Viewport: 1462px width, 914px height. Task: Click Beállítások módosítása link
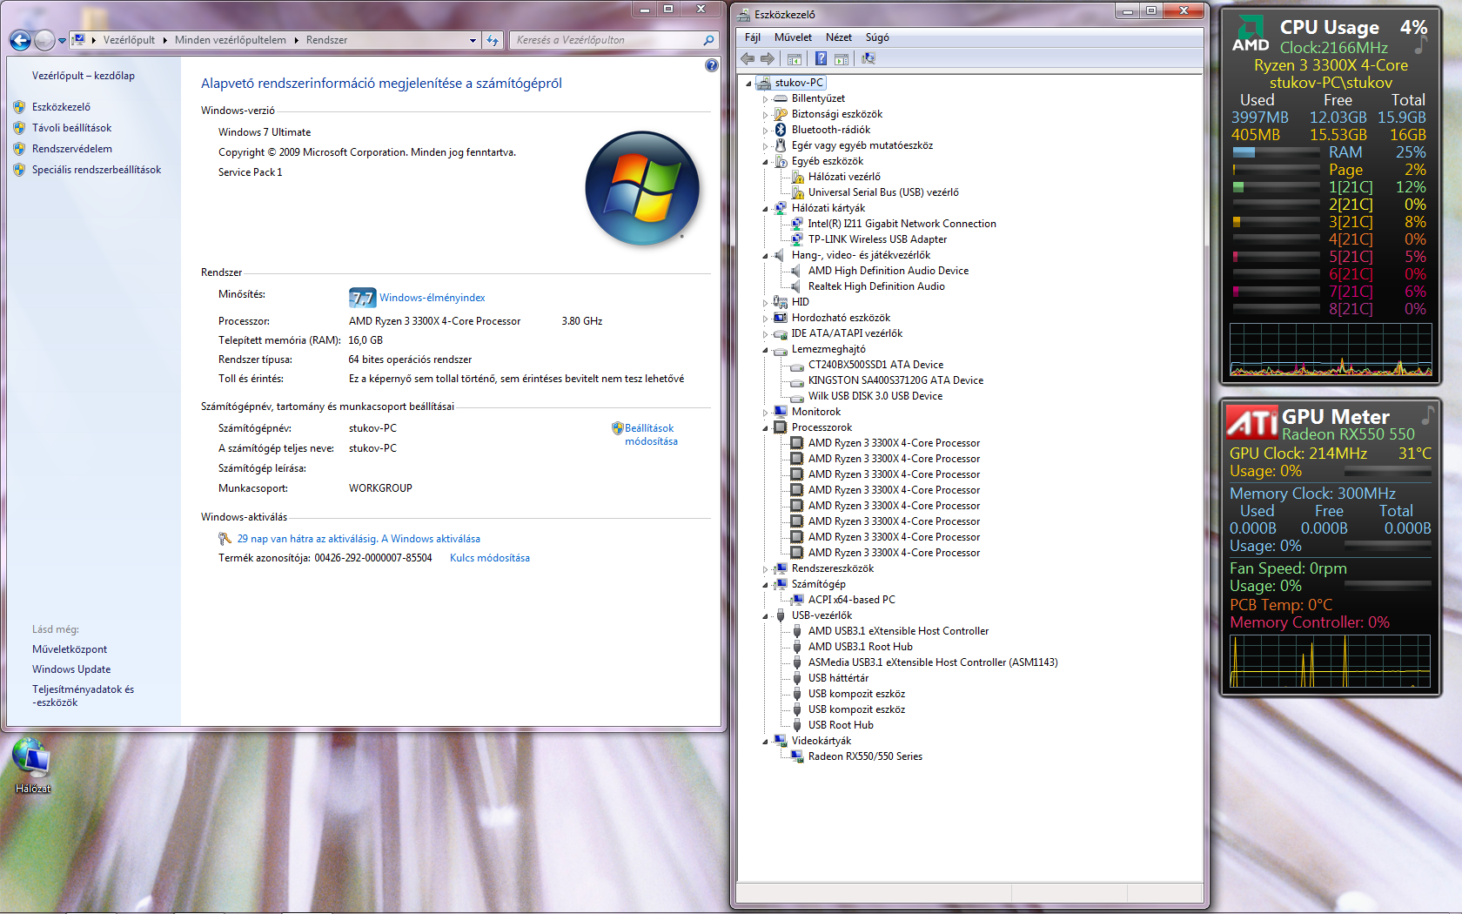(x=650, y=434)
